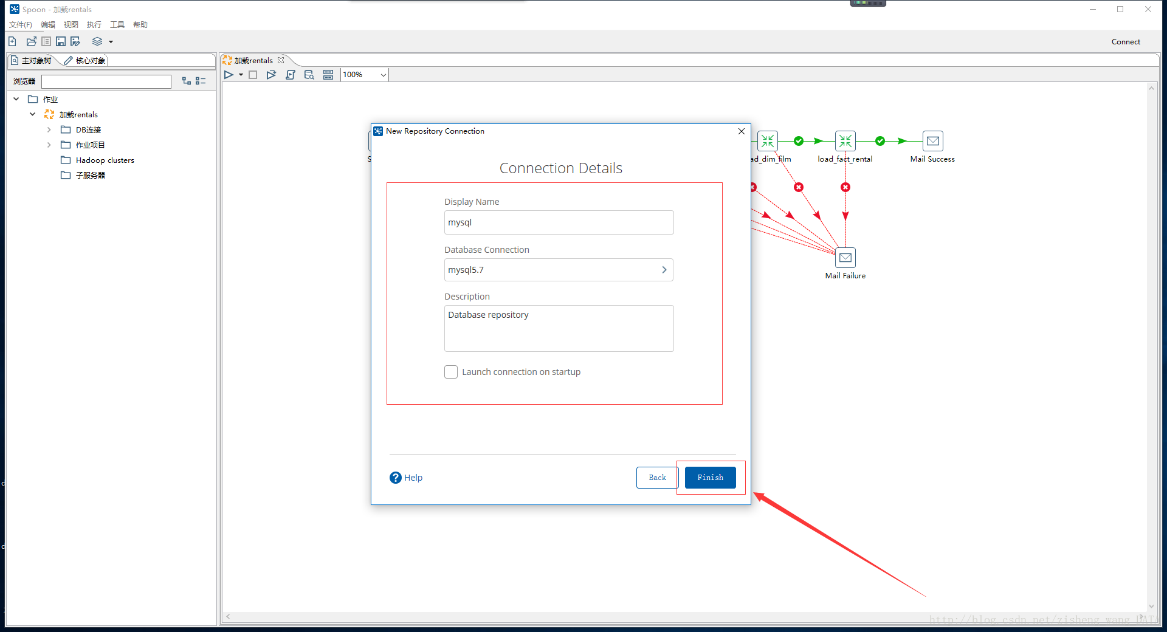Click the canvas vertical scrollbar
The height and width of the screenshot is (632, 1167).
point(1151,348)
